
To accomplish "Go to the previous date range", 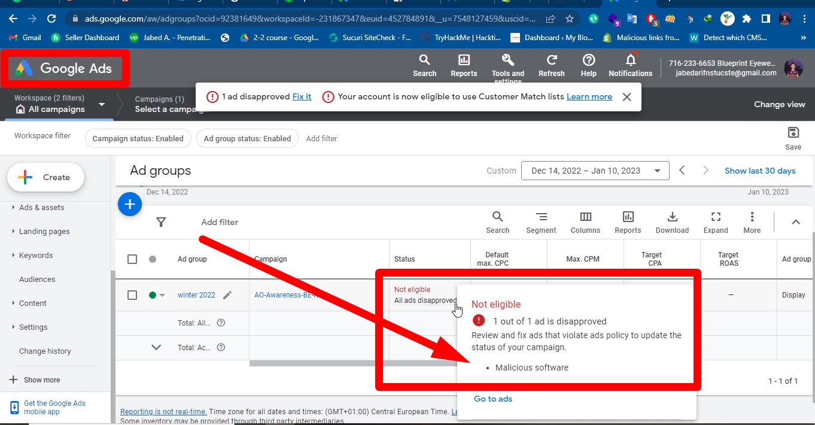I will 682,171.
